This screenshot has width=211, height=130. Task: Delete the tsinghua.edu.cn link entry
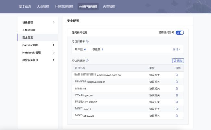click(177, 82)
